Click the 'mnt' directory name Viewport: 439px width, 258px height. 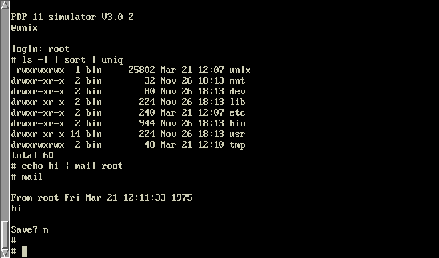click(x=237, y=81)
